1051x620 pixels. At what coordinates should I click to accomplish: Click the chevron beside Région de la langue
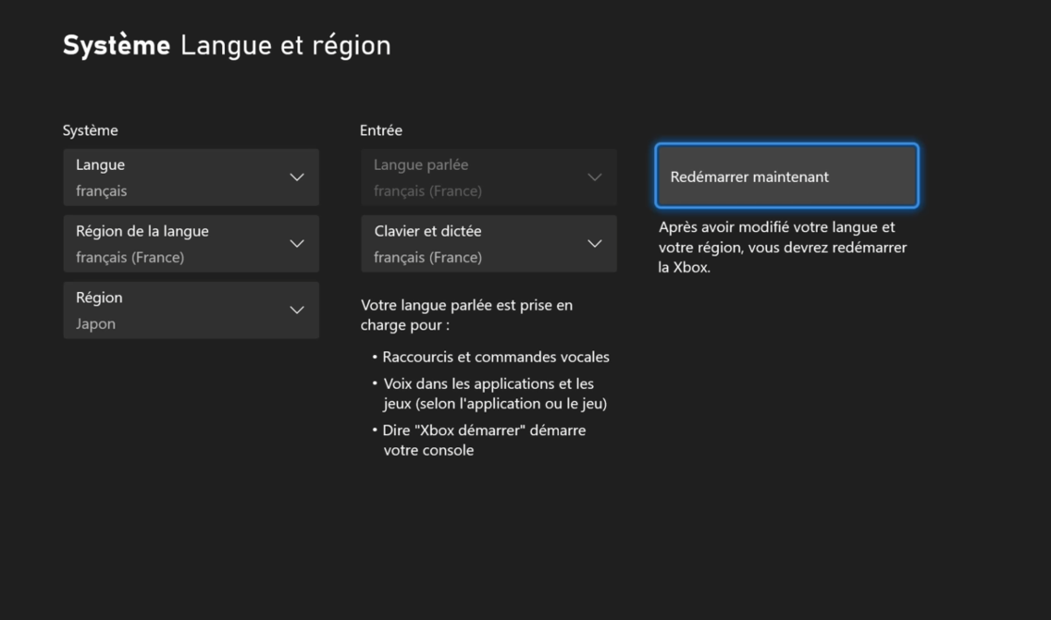point(297,244)
